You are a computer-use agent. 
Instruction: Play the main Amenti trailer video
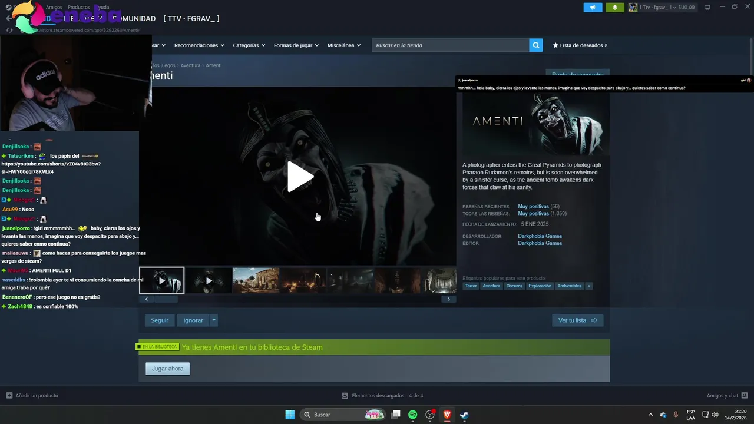[300, 177]
